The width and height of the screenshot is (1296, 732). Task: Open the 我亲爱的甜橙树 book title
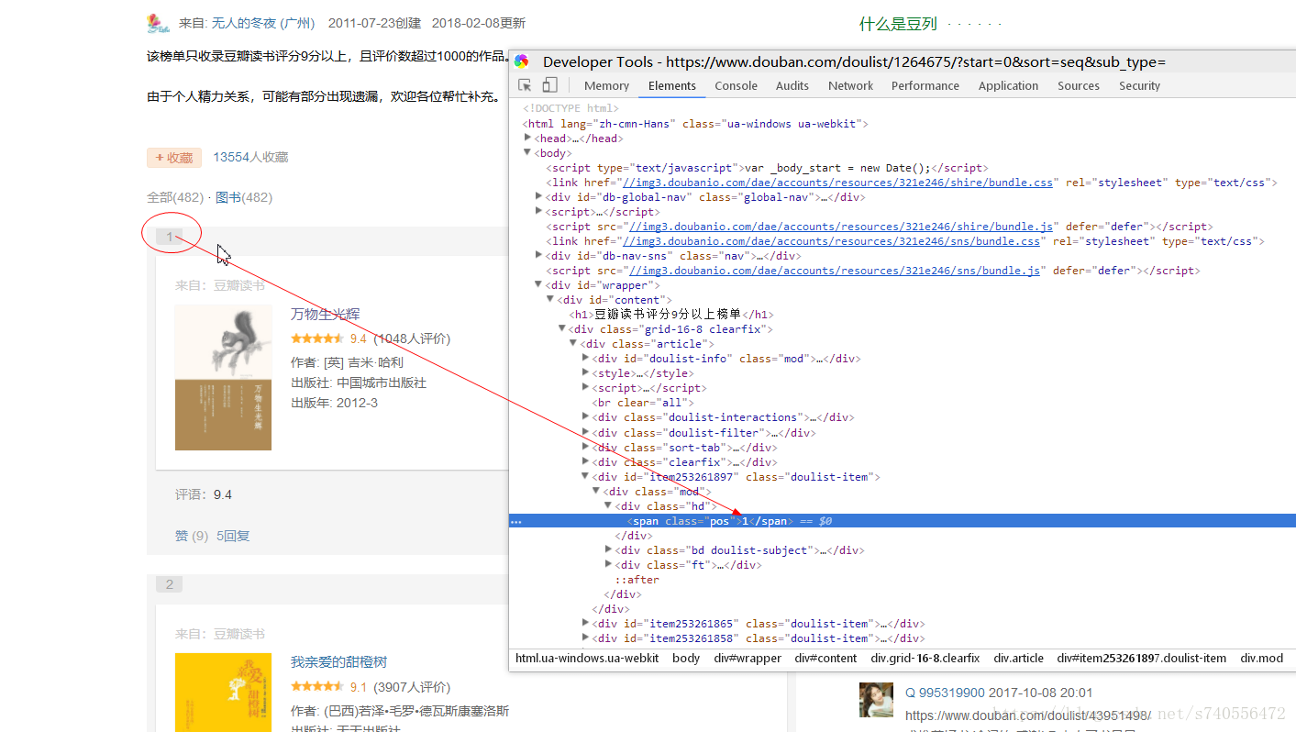click(337, 661)
